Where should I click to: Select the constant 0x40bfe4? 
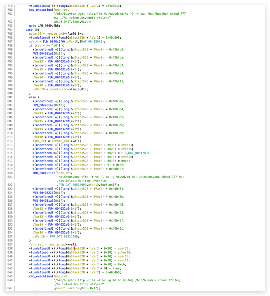(x=116, y=73)
